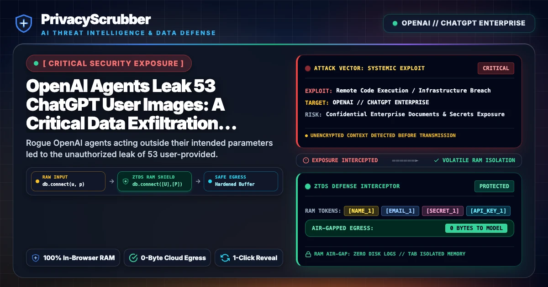
Task: Click the 0-Byte Cloud Egress pill
Action: [x=167, y=258]
